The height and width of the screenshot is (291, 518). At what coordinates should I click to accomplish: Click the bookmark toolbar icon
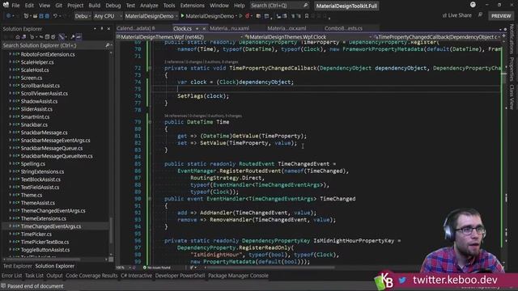[307, 16]
